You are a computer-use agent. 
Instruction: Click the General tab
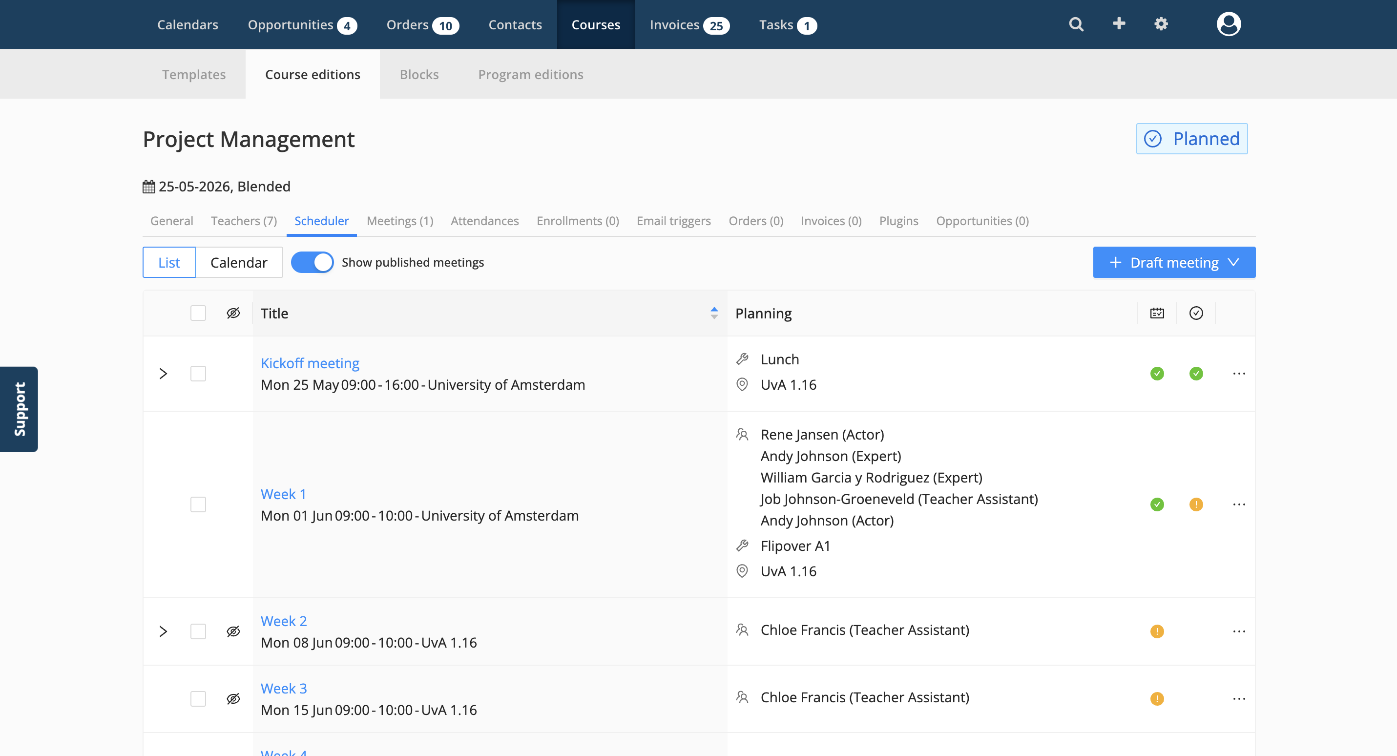coord(171,221)
